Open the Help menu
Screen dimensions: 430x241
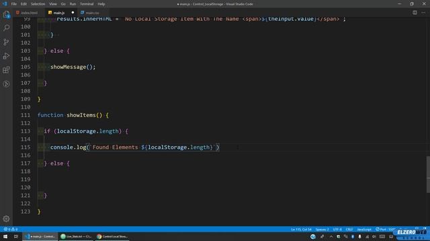point(101,4)
